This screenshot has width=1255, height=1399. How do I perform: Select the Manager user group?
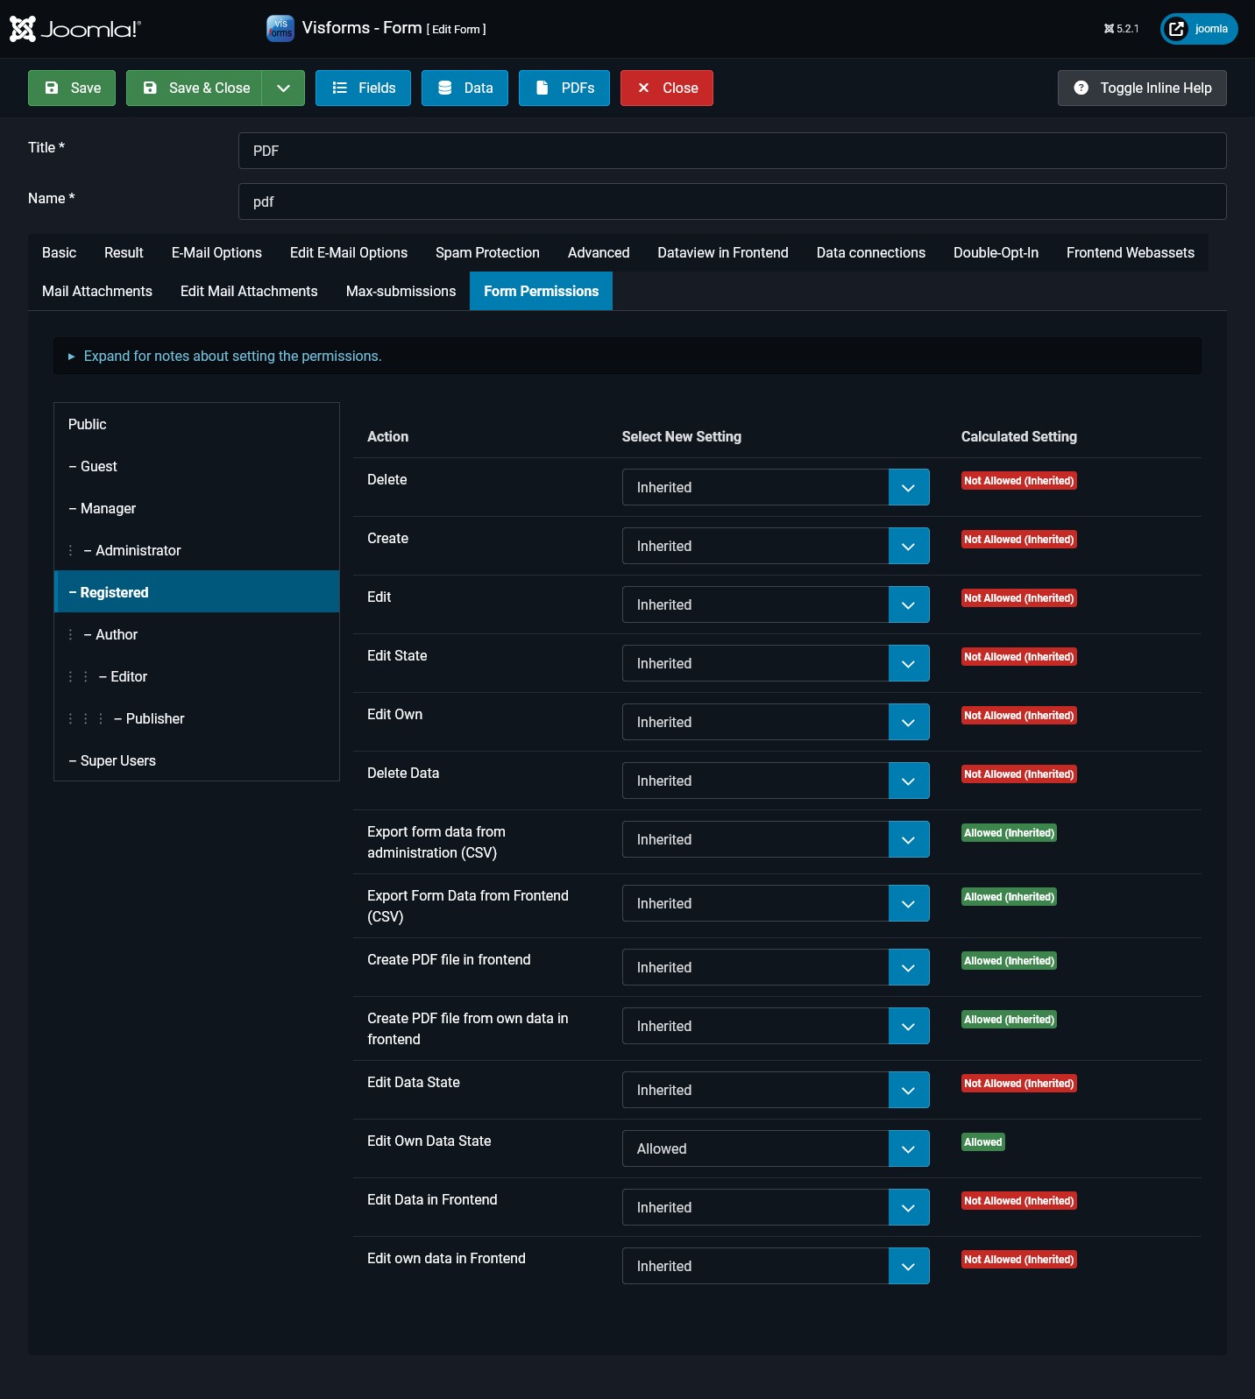click(196, 508)
